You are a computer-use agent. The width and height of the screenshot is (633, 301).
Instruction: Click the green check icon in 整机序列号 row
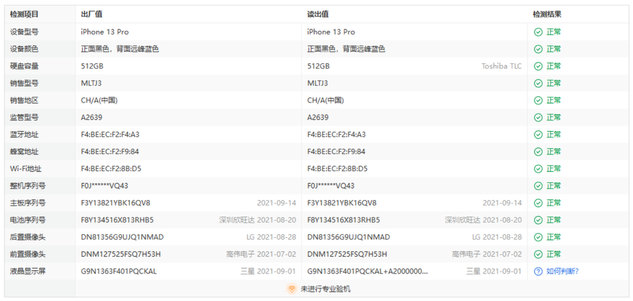click(538, 186)
